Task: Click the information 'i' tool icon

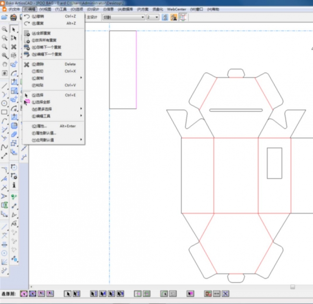Action: pyautogui.click(x=14, y=185)
